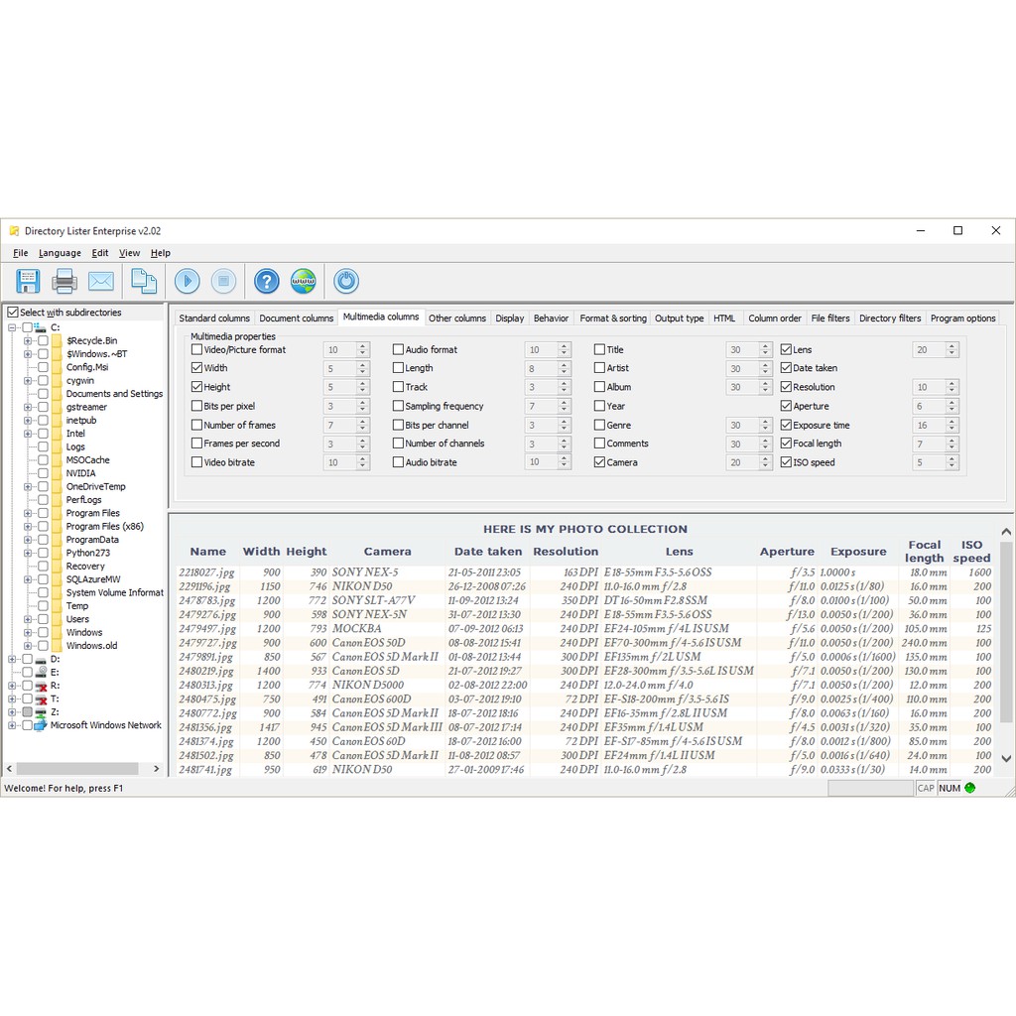
Task: Click the Print toolbar icon
Action: click(64, 281)
